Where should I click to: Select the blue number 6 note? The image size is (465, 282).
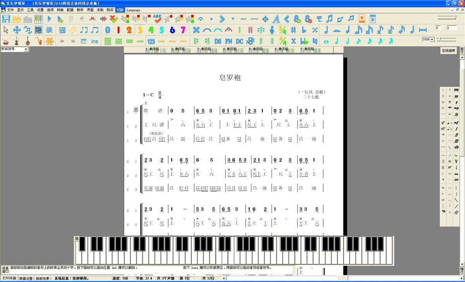(172, 30)
